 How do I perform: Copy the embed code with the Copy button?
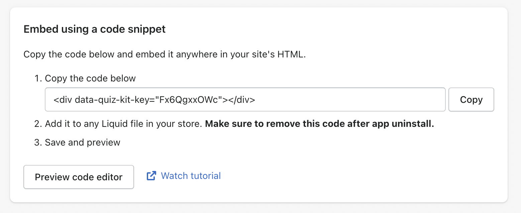(471, 99)
